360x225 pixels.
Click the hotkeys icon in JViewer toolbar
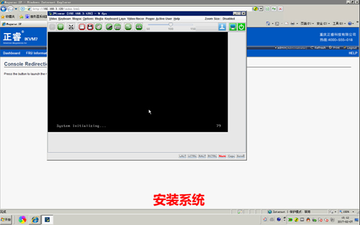tap(139, 27)
